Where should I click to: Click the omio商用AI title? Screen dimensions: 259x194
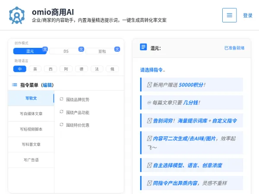coord(53,12)
